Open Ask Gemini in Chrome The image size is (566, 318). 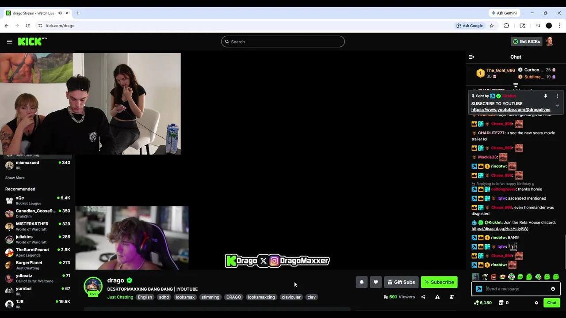click(504, 13)
